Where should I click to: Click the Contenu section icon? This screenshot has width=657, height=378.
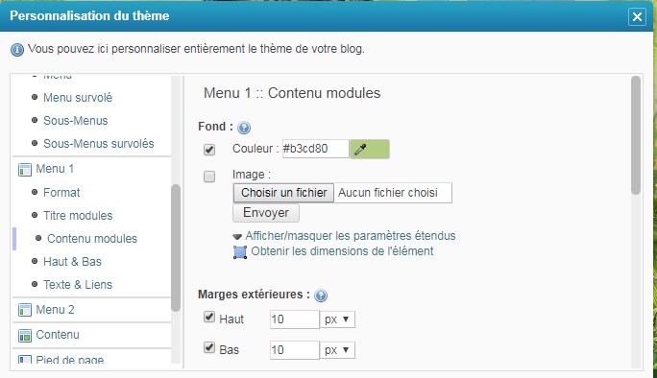pyautogui.click(x=25, y=335)
